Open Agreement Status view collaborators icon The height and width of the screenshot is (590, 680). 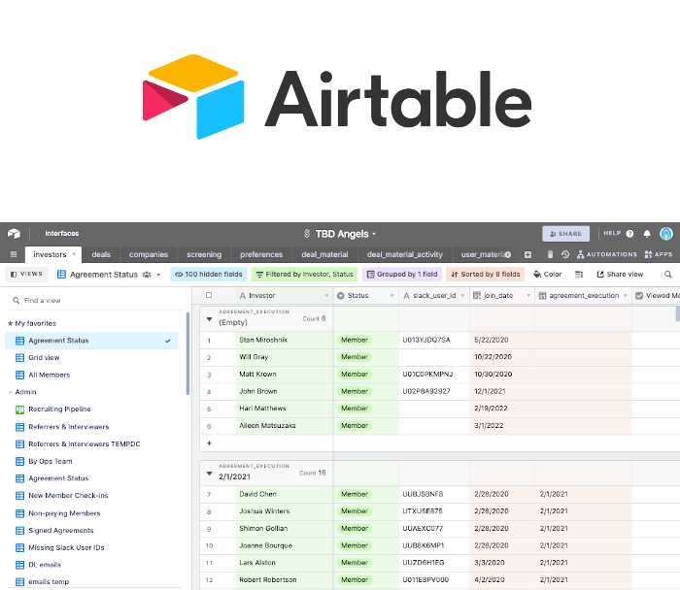(147, 275)
